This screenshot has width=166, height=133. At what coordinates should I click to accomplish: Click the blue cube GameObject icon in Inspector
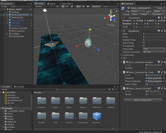coord(123,8)
